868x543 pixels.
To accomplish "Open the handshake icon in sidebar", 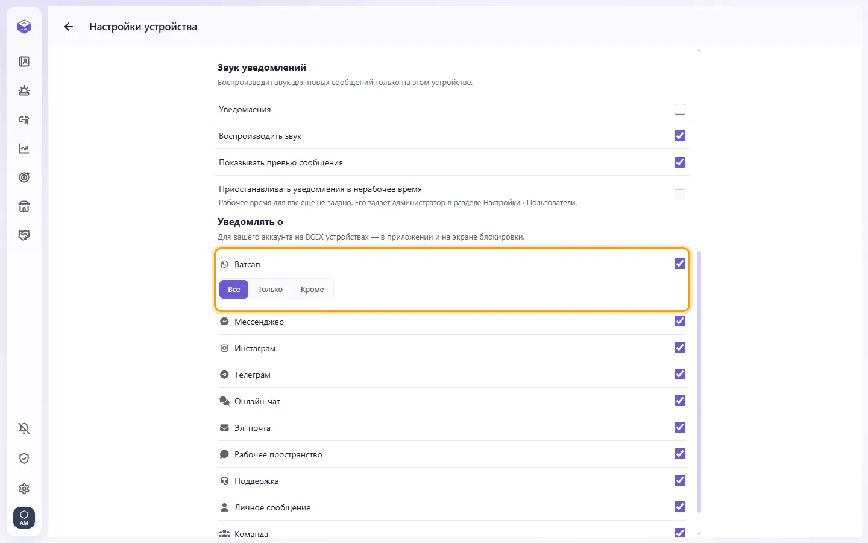I will (24, 235).
